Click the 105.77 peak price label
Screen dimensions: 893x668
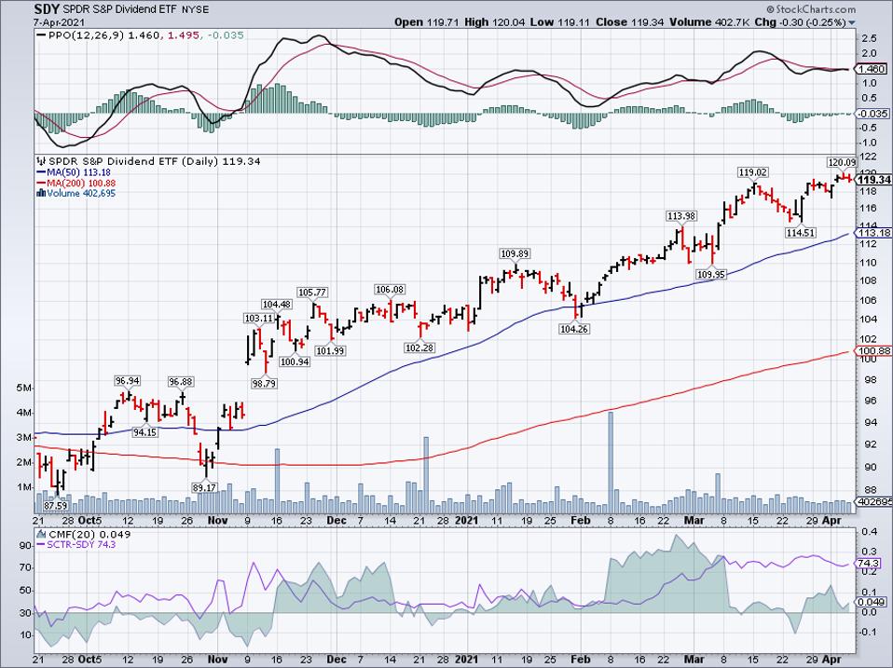tap(312, 293)
